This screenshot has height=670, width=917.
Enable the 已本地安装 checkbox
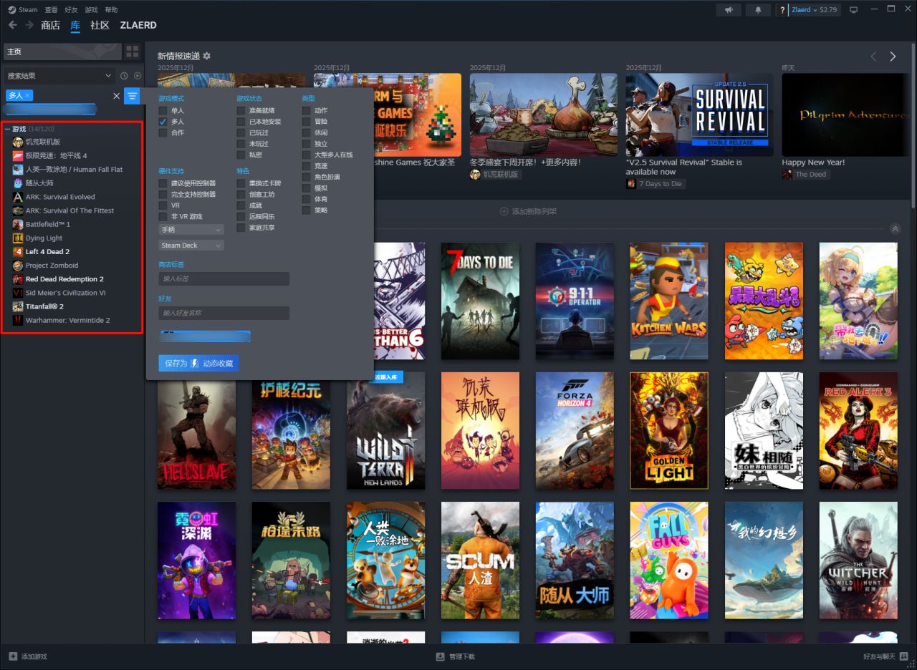coord(241,122)
